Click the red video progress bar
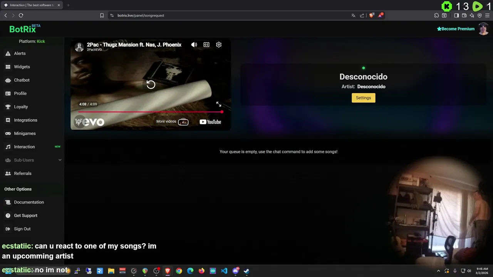493x277 pixels. pyautogui.click(x=150, y=112)
